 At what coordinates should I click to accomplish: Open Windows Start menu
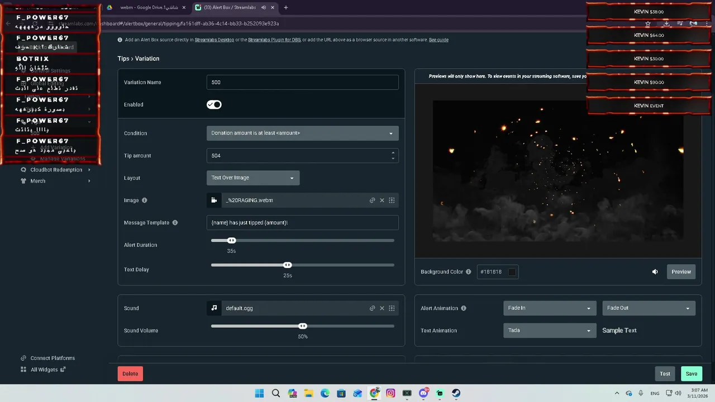[x=259, y=393]
